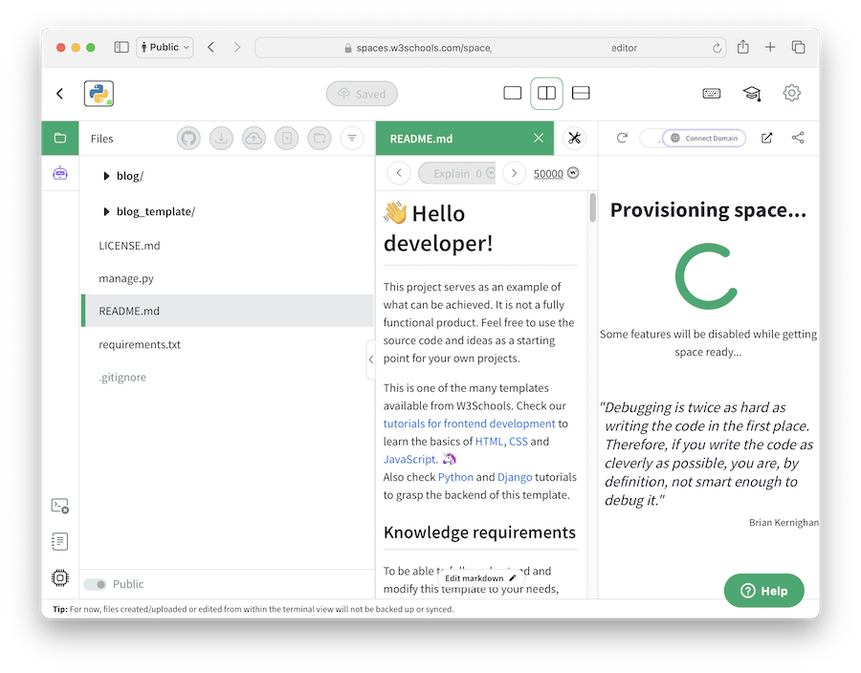Expand the blog/ folder
The image size is (861, 673).
tap(106, 176)
